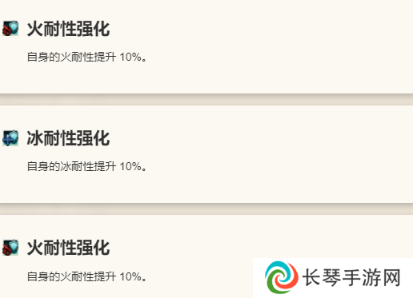The height and width of the screenshot is (298, 413).
Task: Click the divider bar below the ice resistance card
Action: pyautogui.click(x=206, y=209)
